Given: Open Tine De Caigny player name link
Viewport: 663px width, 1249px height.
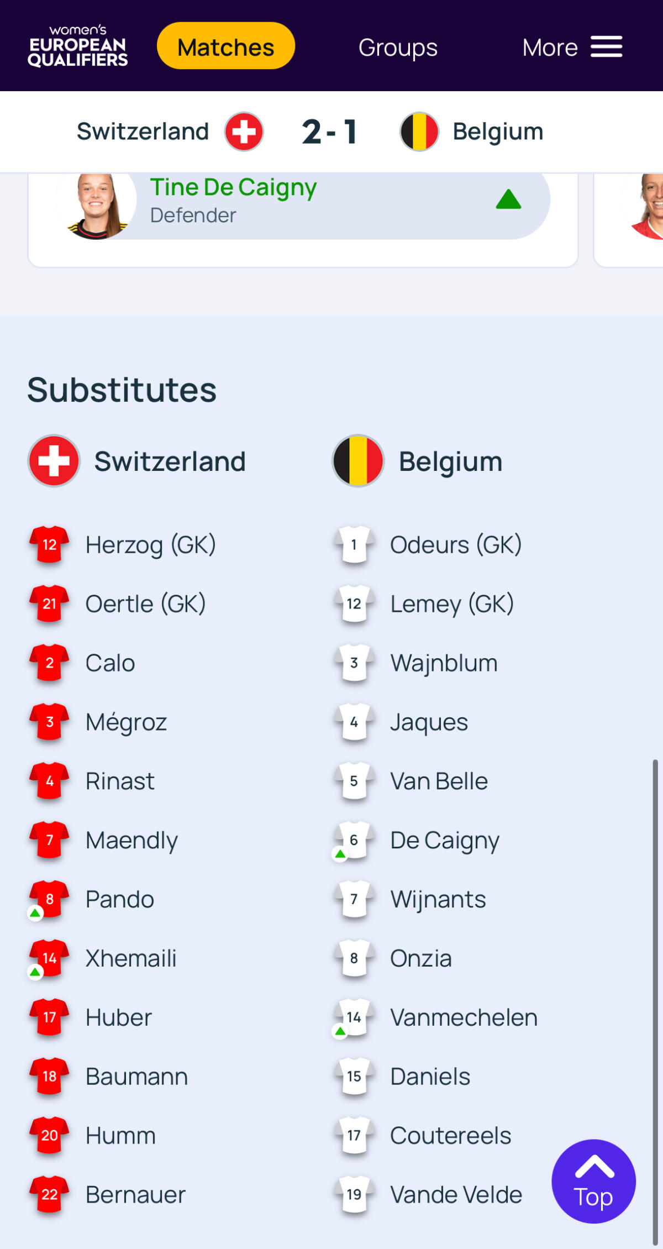Looking at the screenshot, I should [233, 187].
